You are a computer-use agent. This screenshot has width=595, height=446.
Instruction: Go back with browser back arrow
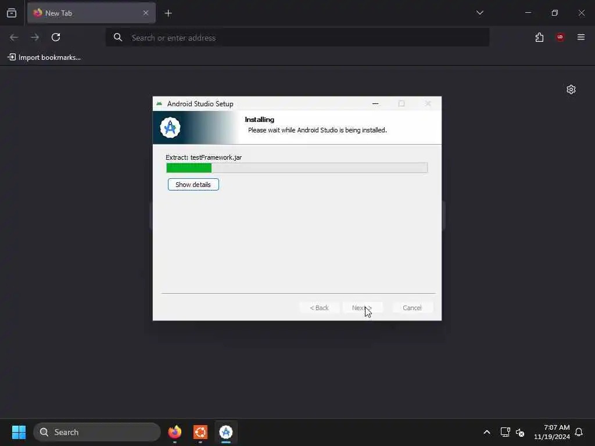14,37
